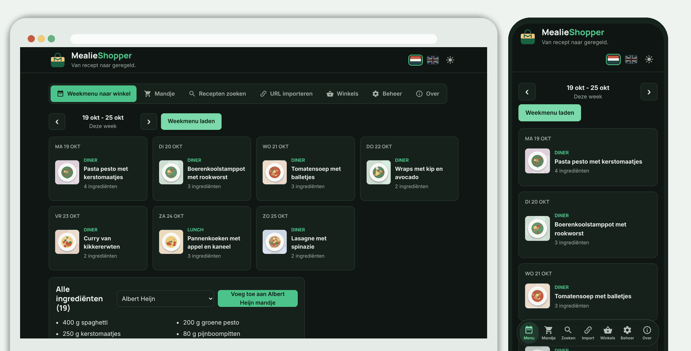Open the Albert Heijn store dropdown
Image resolution: width=691 pixels, height=351 pixels.
coord(166,298)
